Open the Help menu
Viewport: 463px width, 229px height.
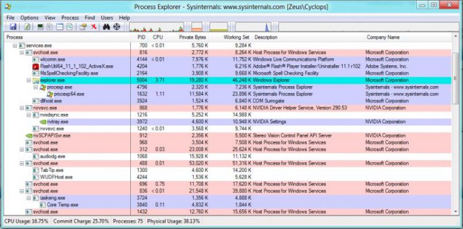pyautogui.click(x=124, y=18)
